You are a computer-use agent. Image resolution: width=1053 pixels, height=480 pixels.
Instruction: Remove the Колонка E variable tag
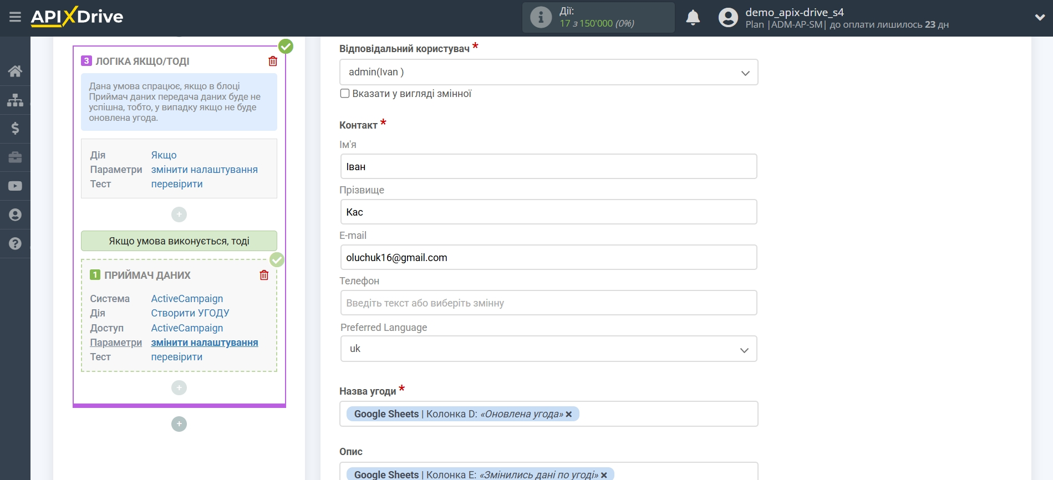604,475
